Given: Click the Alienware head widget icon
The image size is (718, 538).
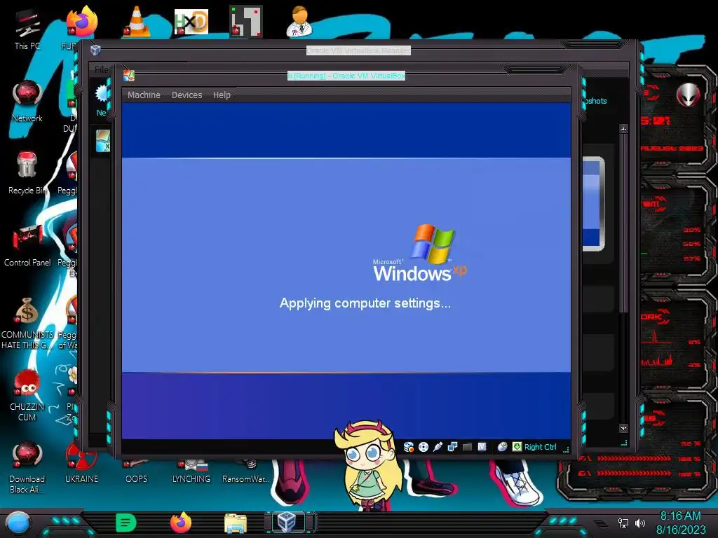Looking at the screenshot, I should [x=689, y=95].
